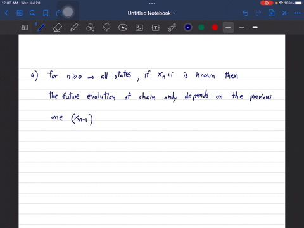Tap the screen recording indicator
The image size is (304, 228).
(x=267, y=3)
